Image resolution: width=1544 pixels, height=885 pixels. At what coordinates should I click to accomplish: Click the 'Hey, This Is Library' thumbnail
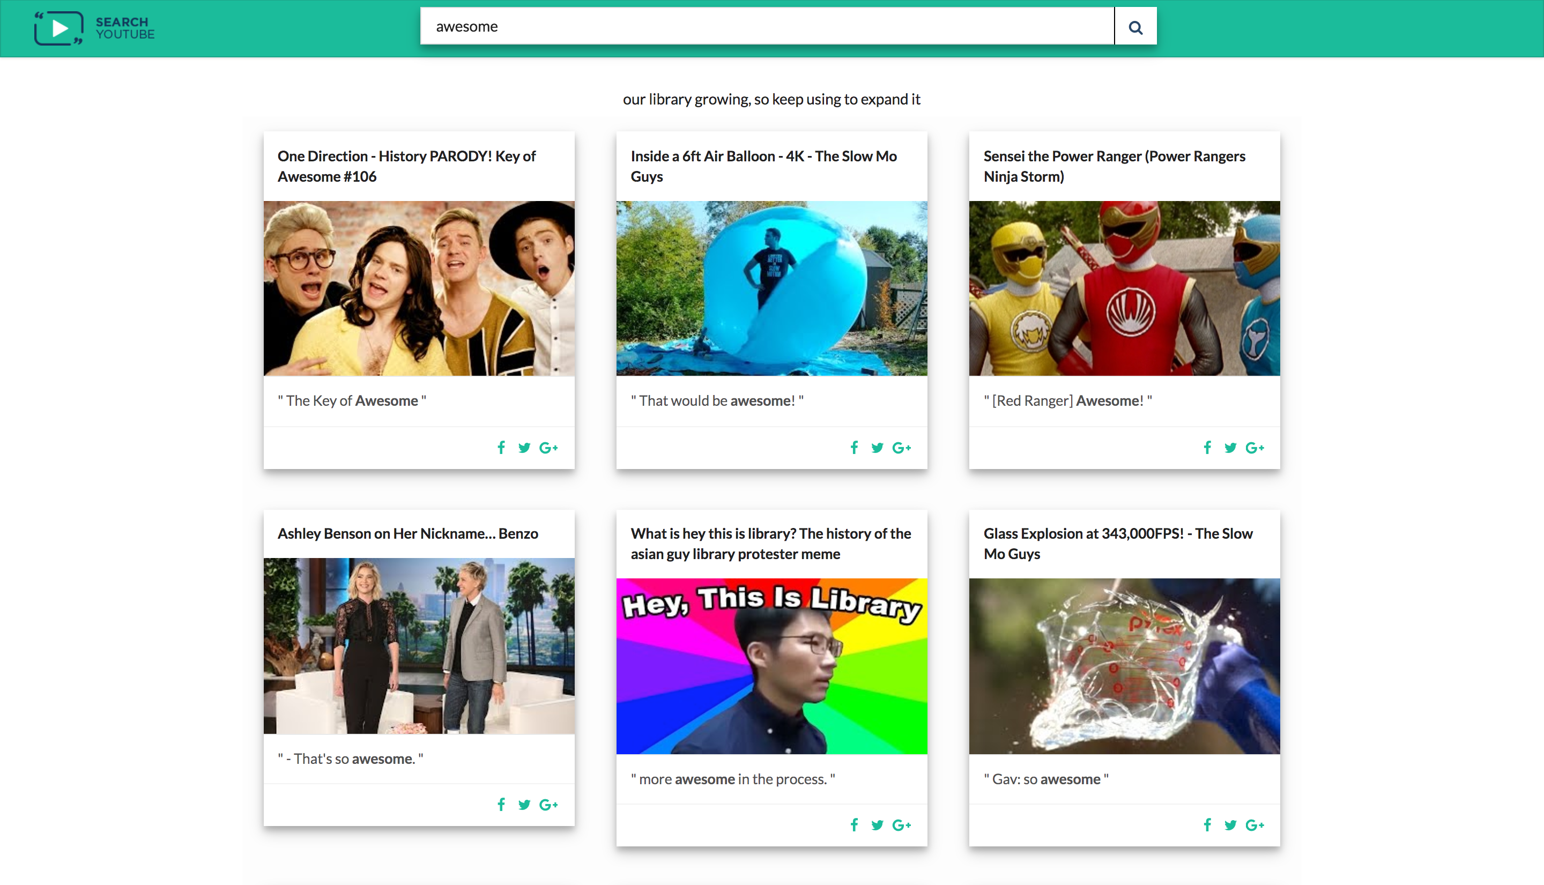(x=771, y=667)
